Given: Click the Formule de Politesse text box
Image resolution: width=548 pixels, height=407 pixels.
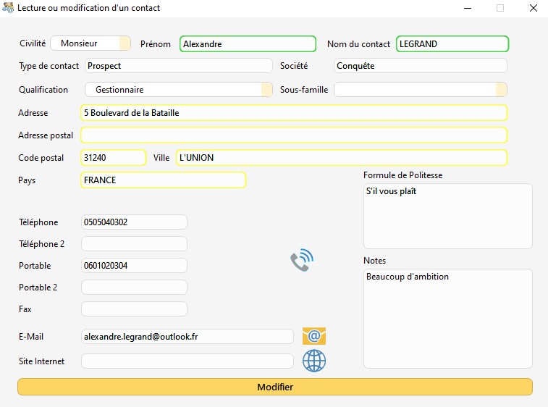Looking at the screenshot, I should point(447,216).
